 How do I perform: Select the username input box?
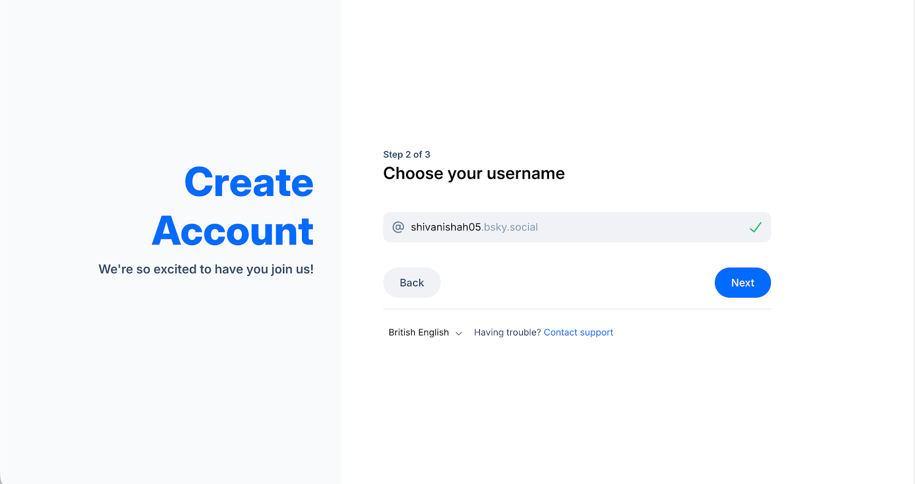click(x=576, y=227)
